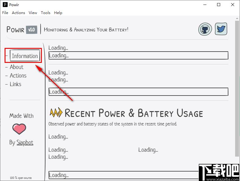Click the '100 % open source' text
The image size is (240, 181).
(x=21, y=178)
